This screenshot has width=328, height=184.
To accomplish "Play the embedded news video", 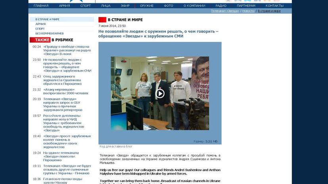I will 160,93.
